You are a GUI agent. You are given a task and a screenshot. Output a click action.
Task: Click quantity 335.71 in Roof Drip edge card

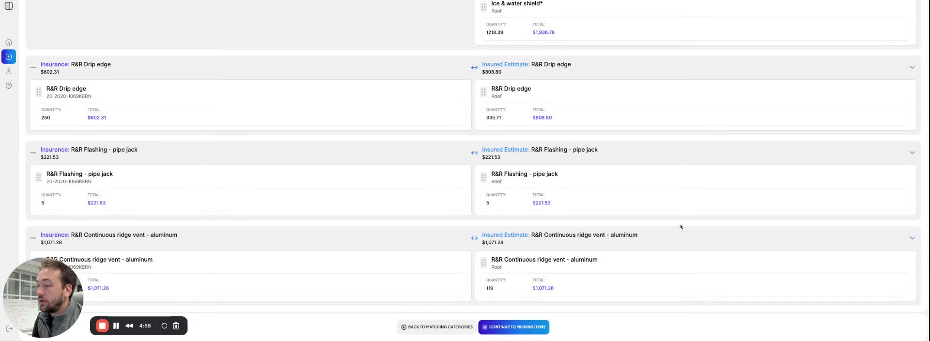494,118
